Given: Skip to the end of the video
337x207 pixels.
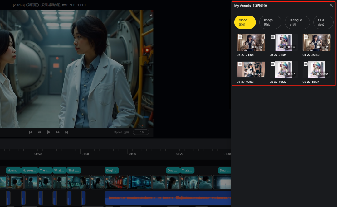Looking at the screenshot, I should (x=67, y=132).
